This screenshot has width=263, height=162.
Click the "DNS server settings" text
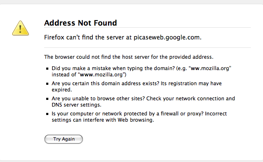[x=76, y=105]
